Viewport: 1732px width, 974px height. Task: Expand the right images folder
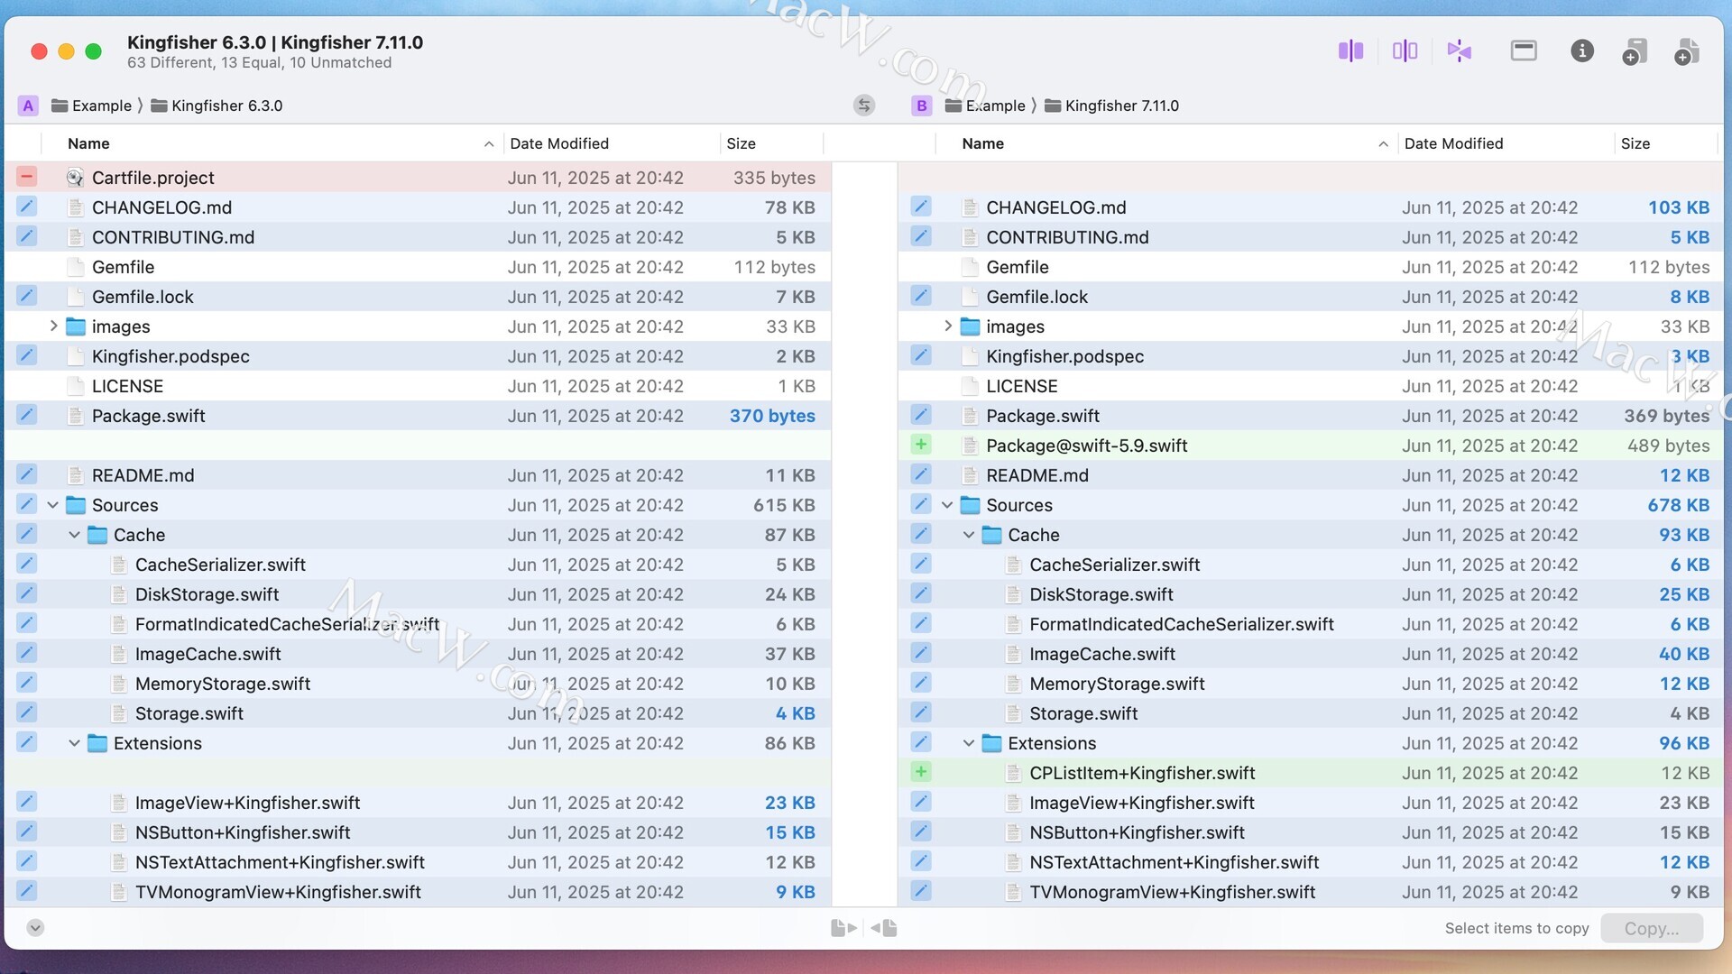click(947, 326)
